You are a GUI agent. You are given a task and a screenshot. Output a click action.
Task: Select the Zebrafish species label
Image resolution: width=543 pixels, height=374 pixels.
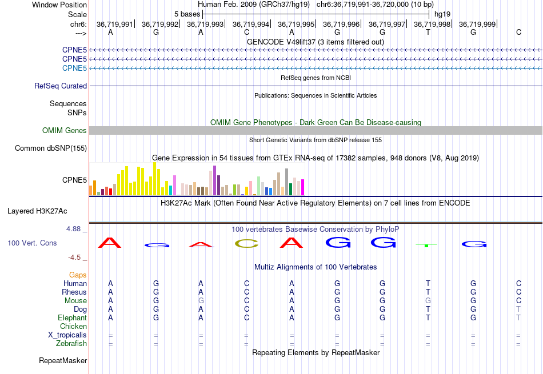pyautogui.click(x=71, y=343)
